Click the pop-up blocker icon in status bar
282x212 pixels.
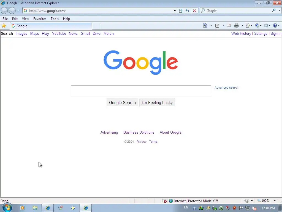point(164,201)
